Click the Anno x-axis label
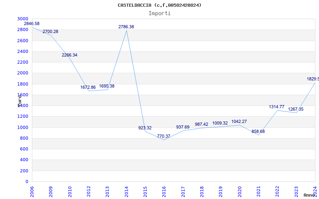 [309, 195]
